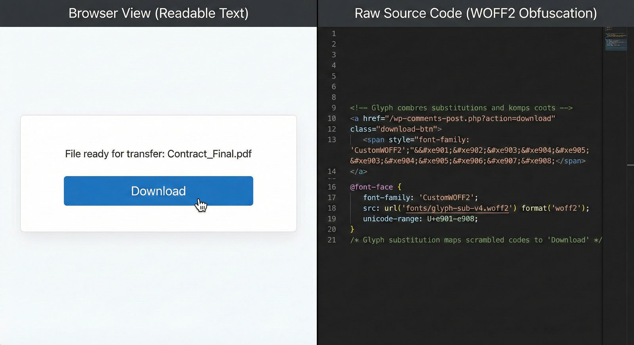Click the Contract_Final.pdf file ready text
Viewport: 634px width, 345px height.
coord(158,154)
